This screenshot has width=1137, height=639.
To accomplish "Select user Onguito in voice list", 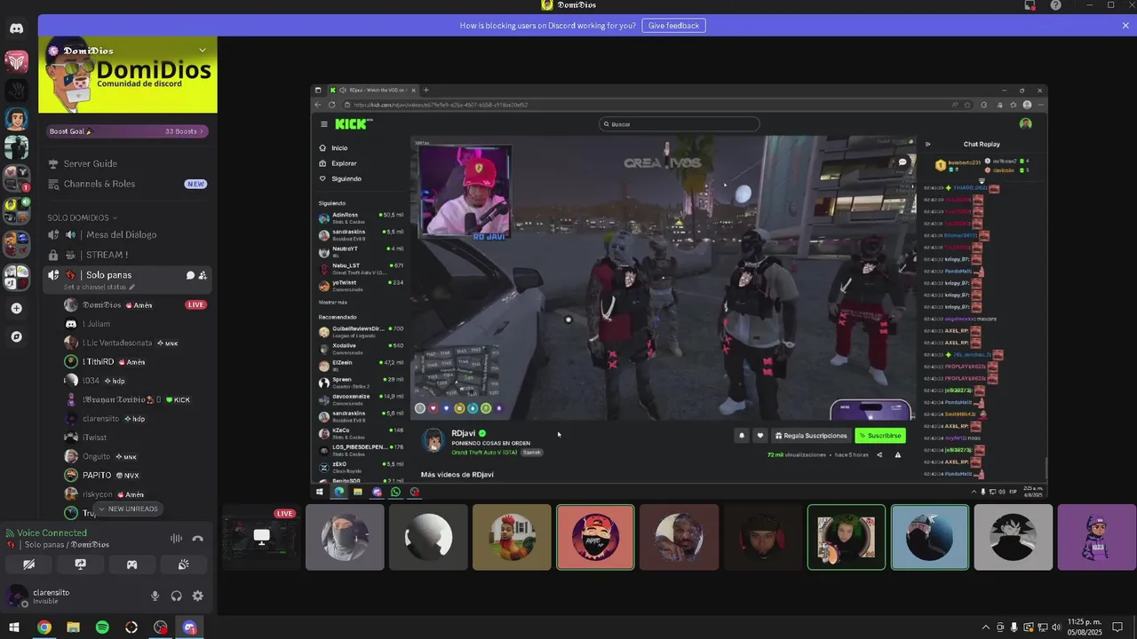I will point(135,456).
